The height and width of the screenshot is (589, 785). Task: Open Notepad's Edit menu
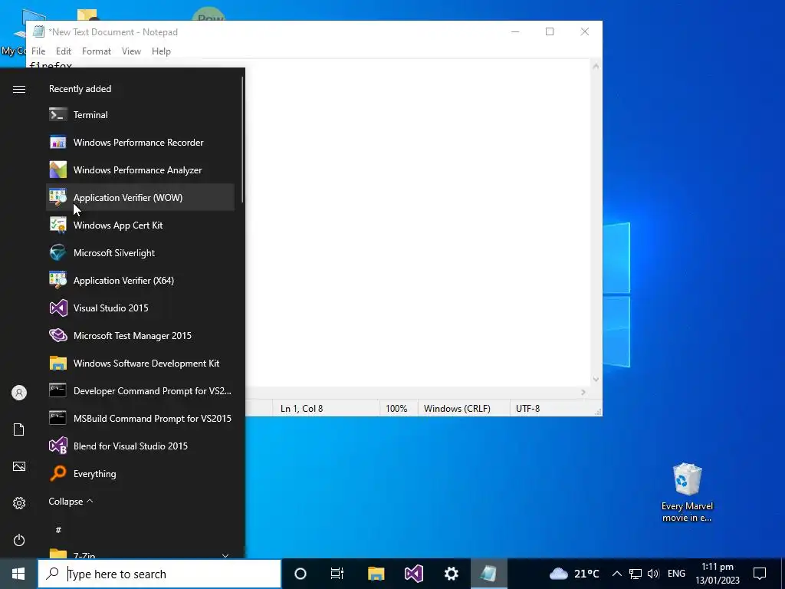tap(63, 51)
